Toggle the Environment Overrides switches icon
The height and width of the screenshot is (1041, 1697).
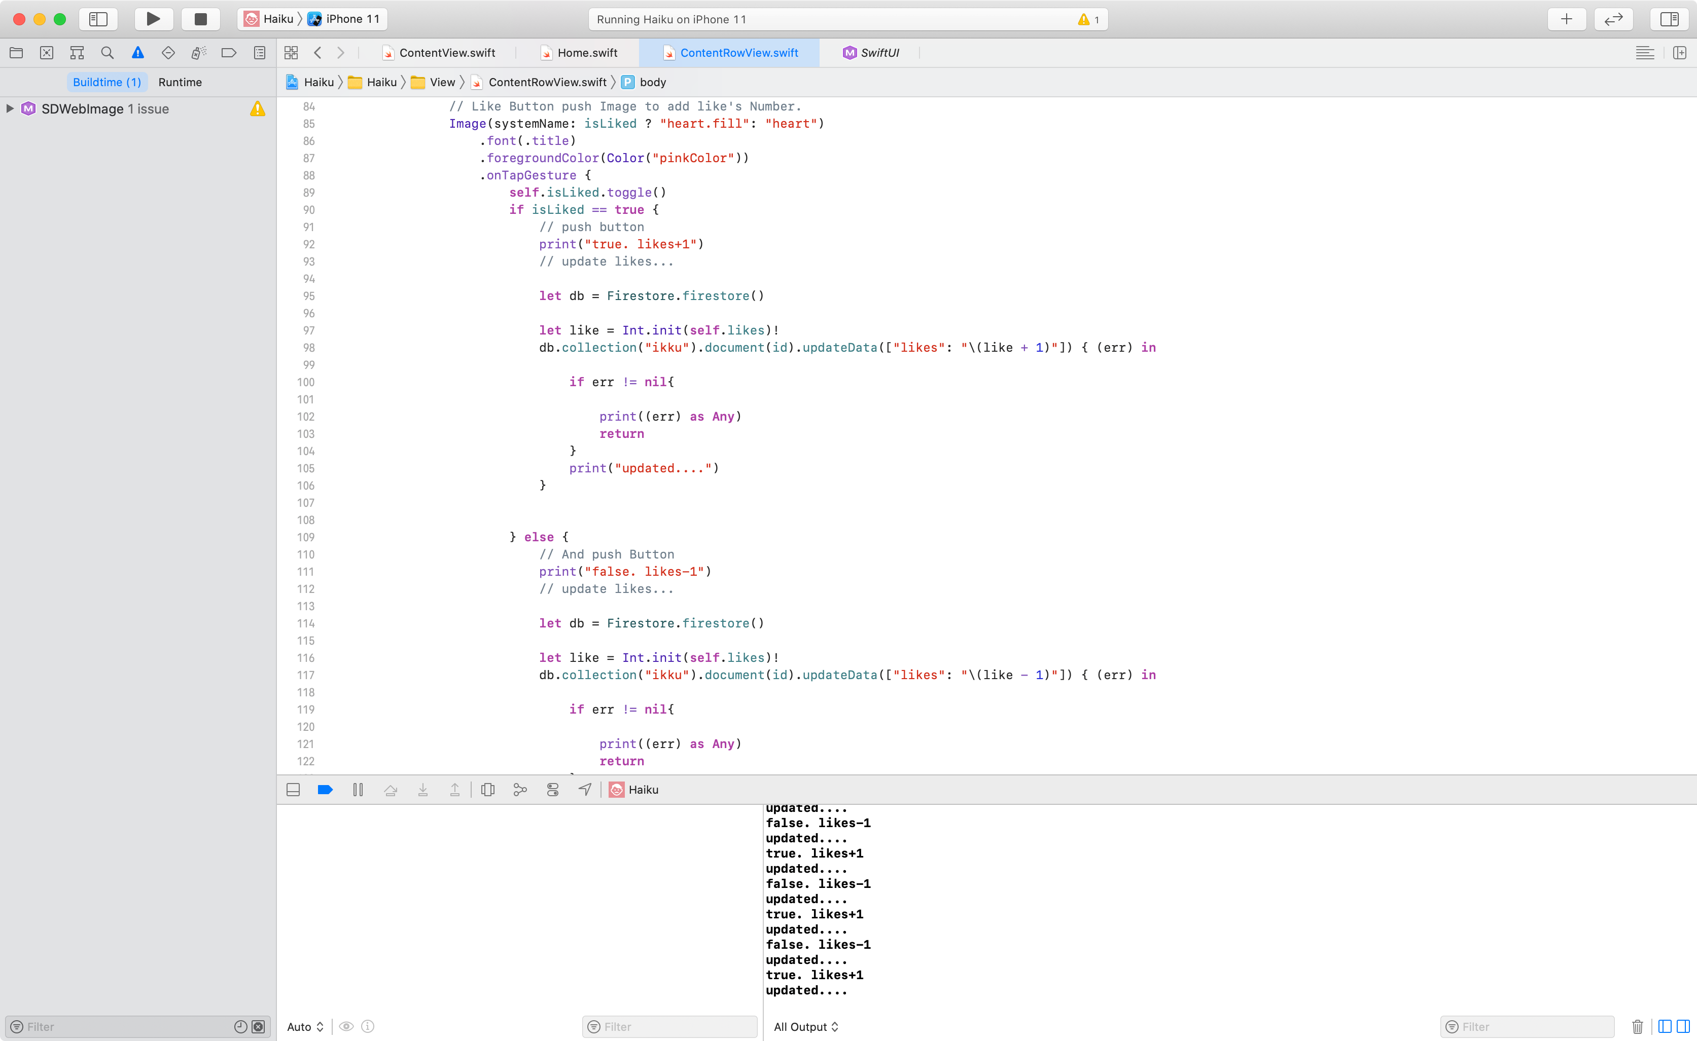553,790
